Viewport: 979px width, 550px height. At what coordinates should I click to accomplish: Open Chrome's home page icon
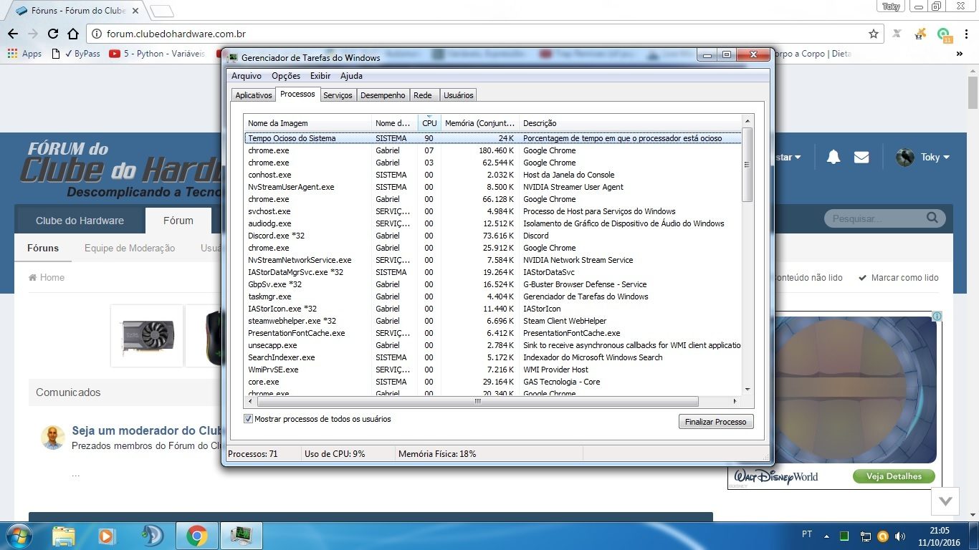click(x=73, y=34)
